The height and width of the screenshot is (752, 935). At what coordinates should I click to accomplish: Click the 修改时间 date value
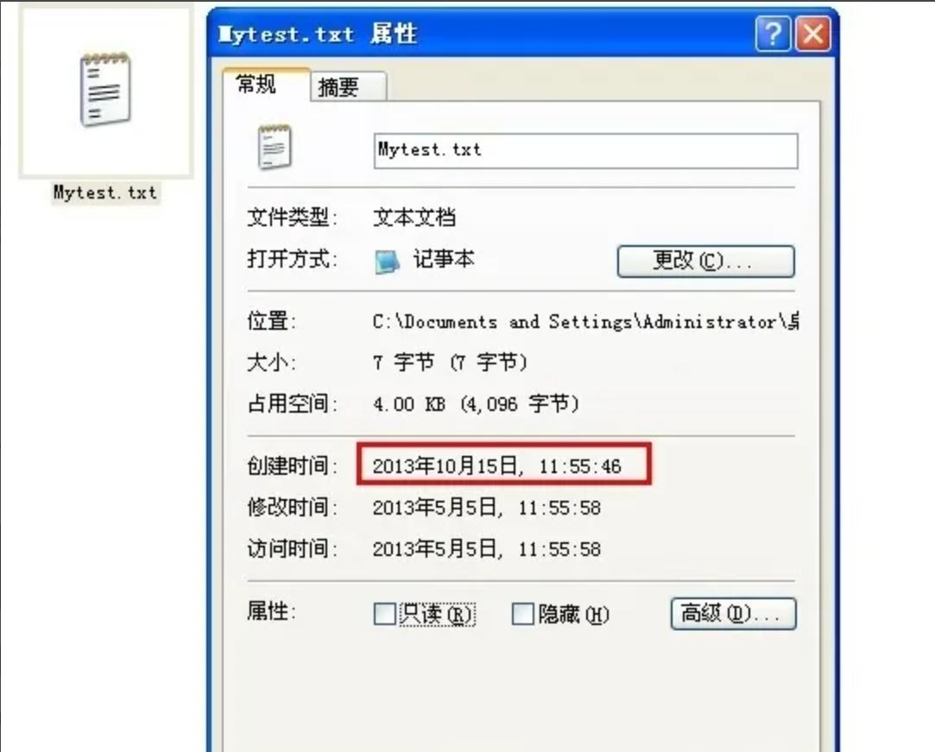tap(487, 508)
